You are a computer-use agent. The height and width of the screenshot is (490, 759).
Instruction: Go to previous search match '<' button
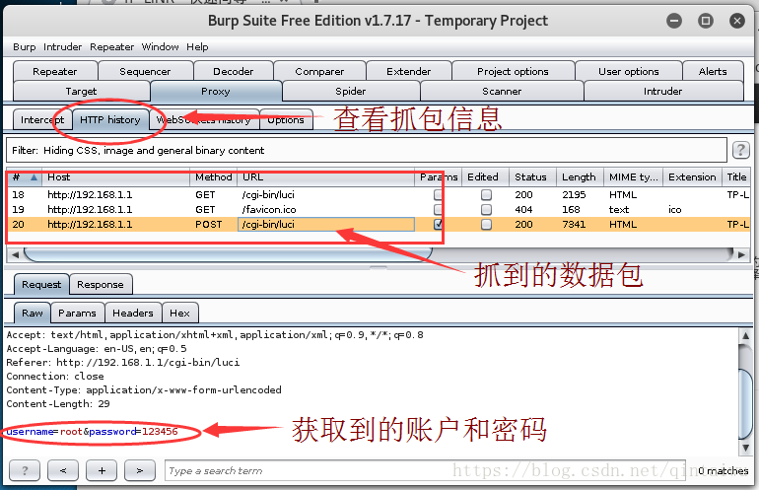pos(63,470)
